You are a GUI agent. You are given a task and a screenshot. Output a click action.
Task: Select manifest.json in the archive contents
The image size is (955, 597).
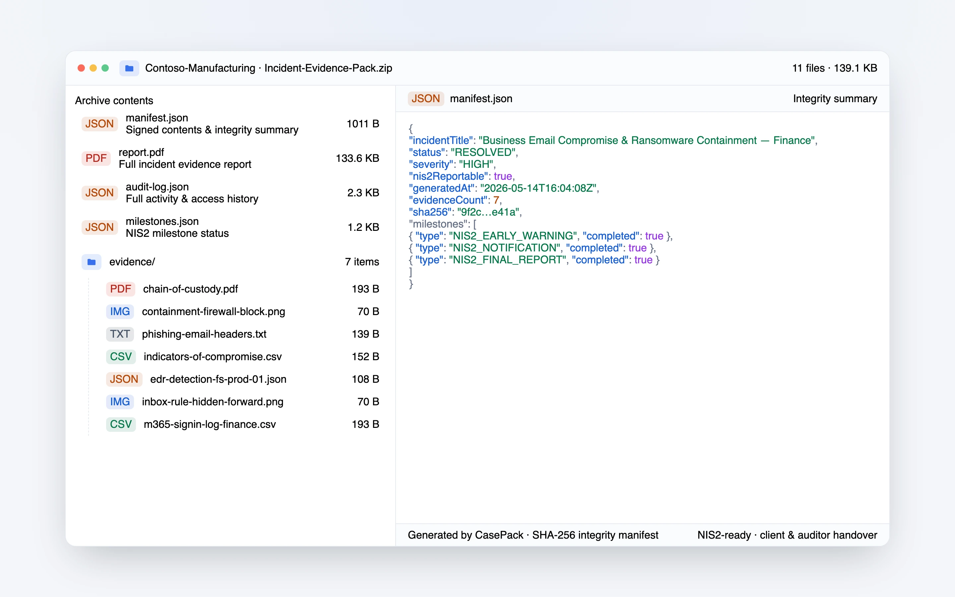point(230,124)
